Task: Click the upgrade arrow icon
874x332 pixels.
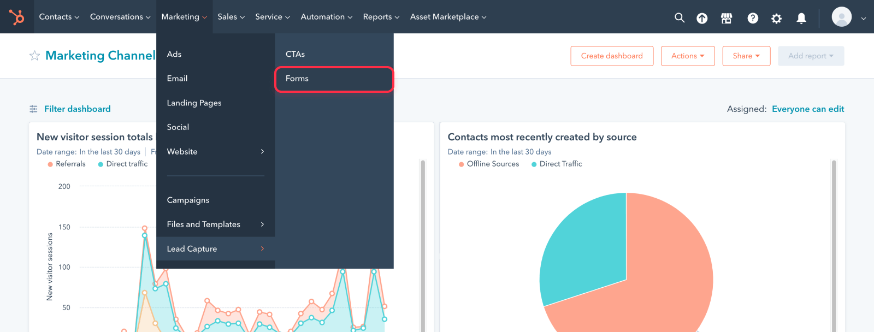Action: [x=702, y=18]
